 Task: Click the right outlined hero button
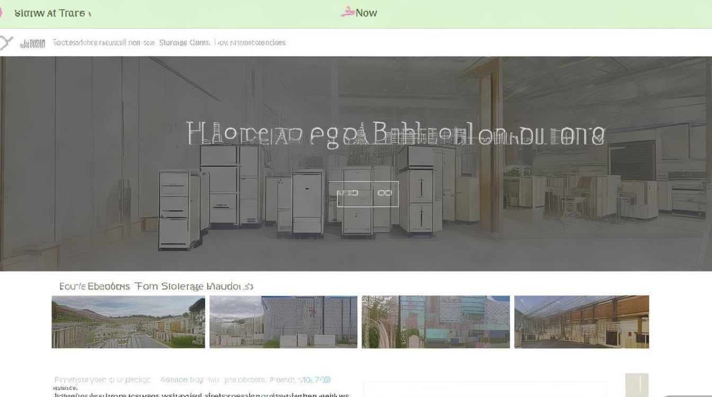[x=385, y=194]
